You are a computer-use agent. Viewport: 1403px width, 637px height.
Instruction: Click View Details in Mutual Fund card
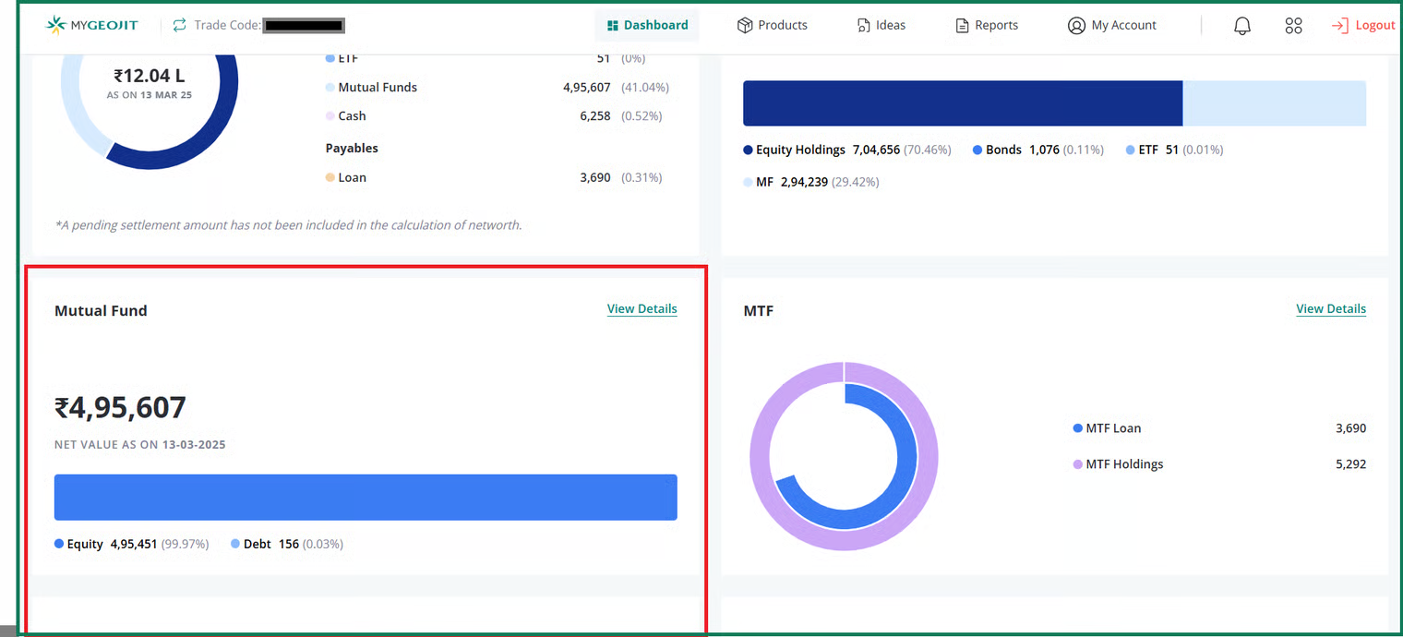(642, 309)
